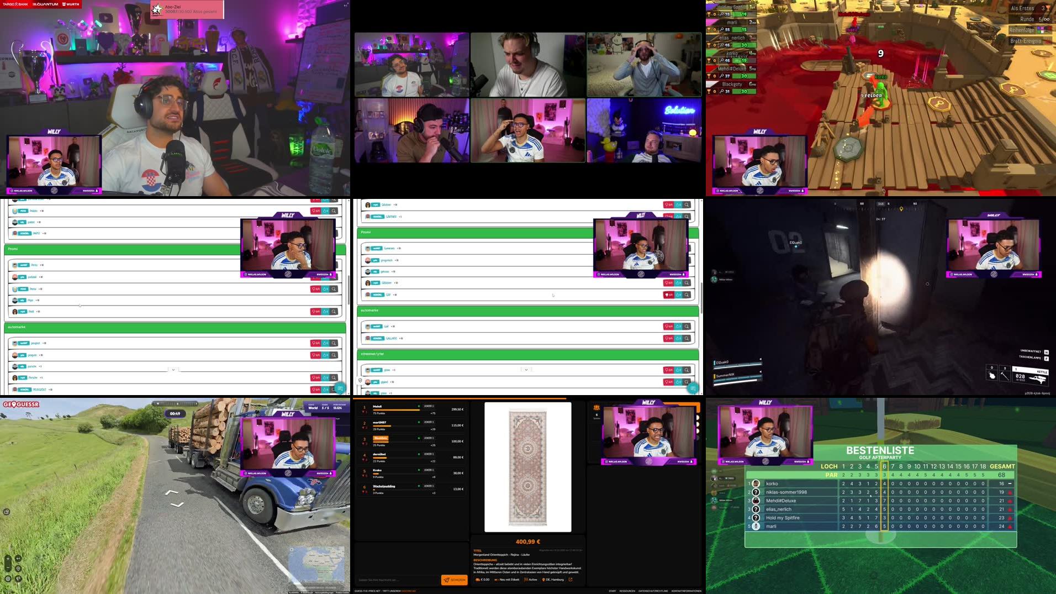Click the paper plane icon on SCHICKEN button
This screenshot has height=594, width=1056.
(445, 580)
